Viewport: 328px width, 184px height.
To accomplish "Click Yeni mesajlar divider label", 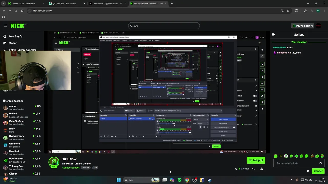I will pyautogui.click(x=299, y=42).
